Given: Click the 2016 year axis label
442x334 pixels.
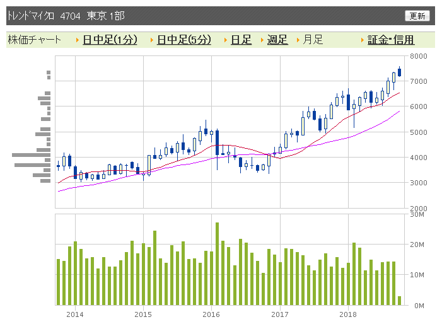Looking at the screenshot, I should pyautogui.click(x=211, y=314).
